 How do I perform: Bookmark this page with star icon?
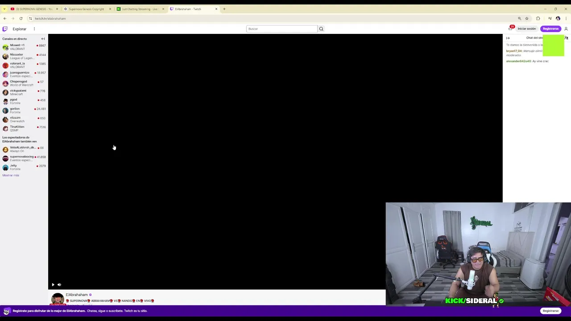coord(527,18)
